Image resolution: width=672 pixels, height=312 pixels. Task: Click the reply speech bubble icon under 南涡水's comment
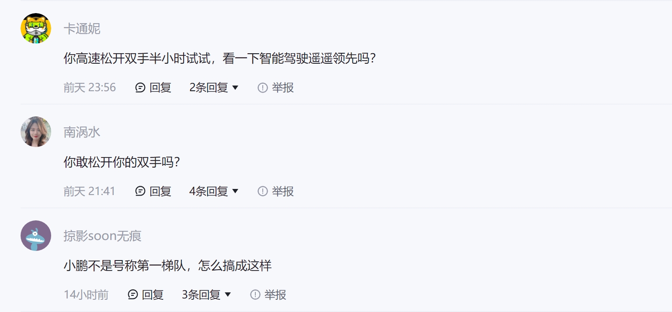[x=140, y=191]
